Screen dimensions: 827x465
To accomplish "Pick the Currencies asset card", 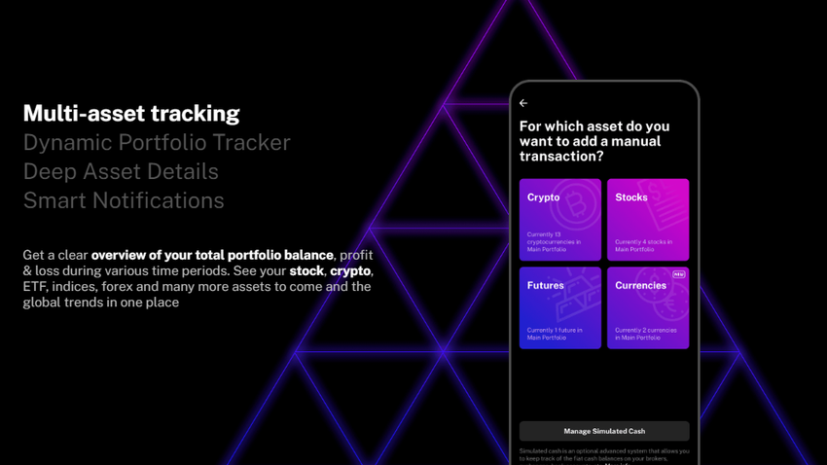I will tap(648, 307).
